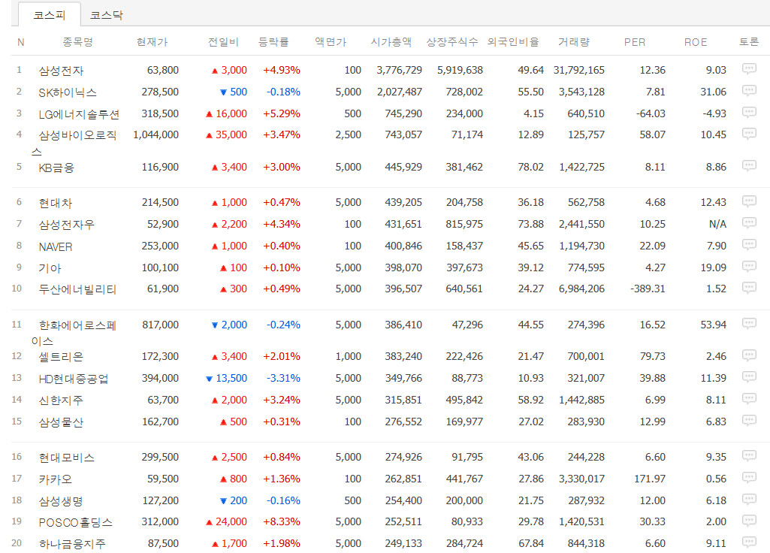This screenshot has width=770, height=553.
Task: Select 삼성전자 price value 63,800
Action: (x=162, y=70)
